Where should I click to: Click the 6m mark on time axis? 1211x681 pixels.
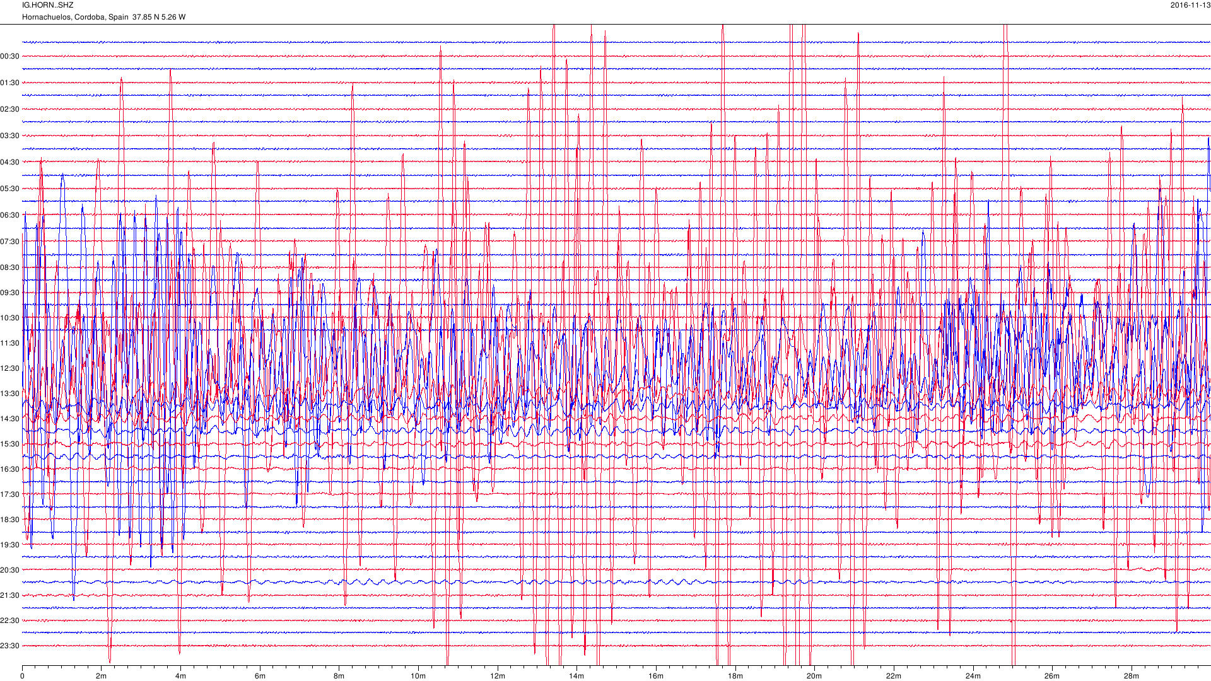[x=260, y=676]
